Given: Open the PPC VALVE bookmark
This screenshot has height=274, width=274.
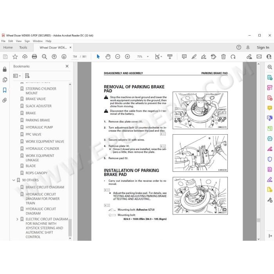Looking at the screenshot, I should click(x=34, y=134).
